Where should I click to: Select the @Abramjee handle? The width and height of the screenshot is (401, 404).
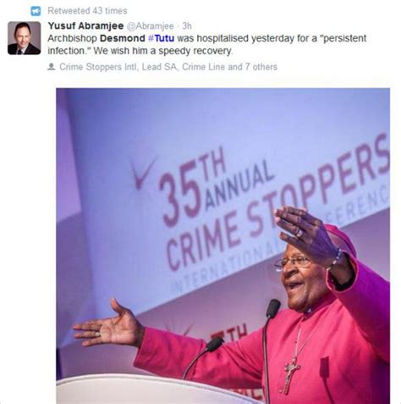click(151, 26)
